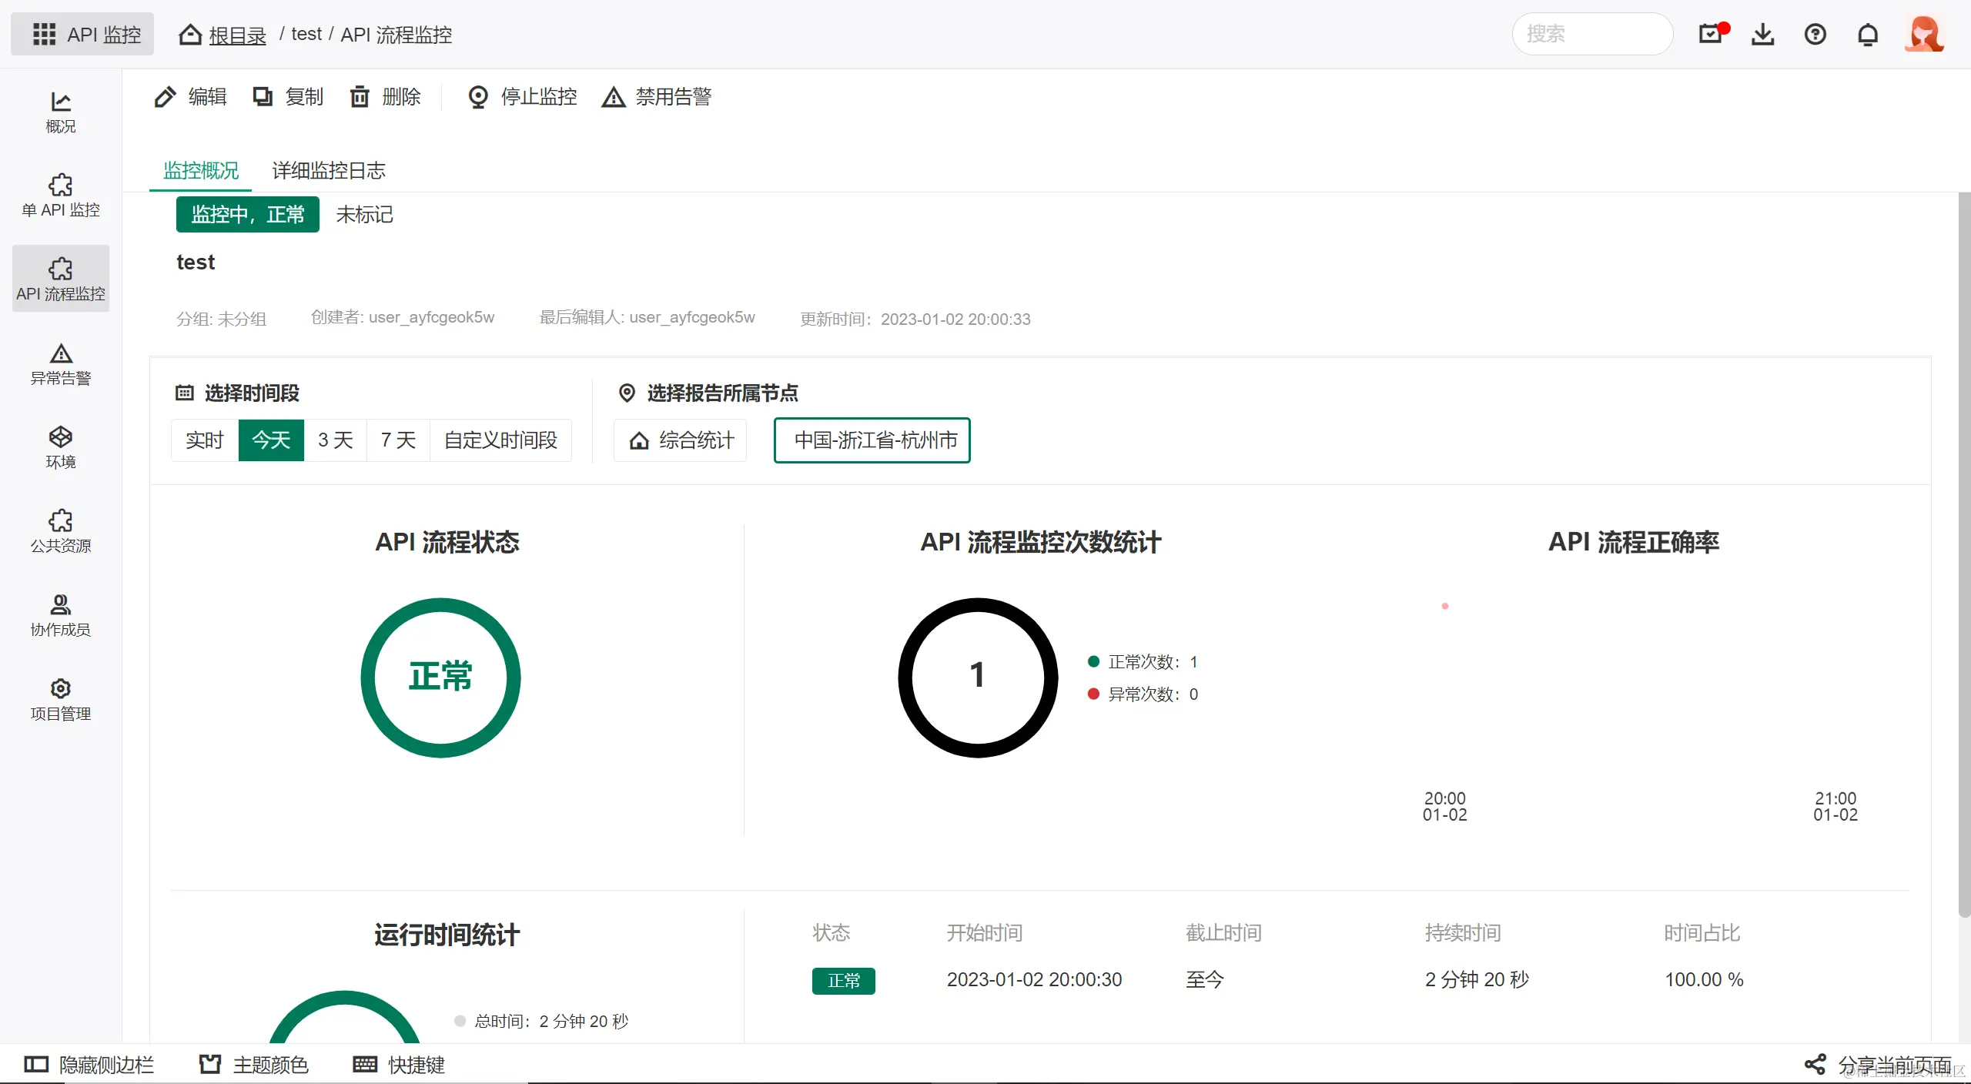This screenshot has width=1971, height=1084.
Task: Click the help question mark icon
Action: point(1815,35)
